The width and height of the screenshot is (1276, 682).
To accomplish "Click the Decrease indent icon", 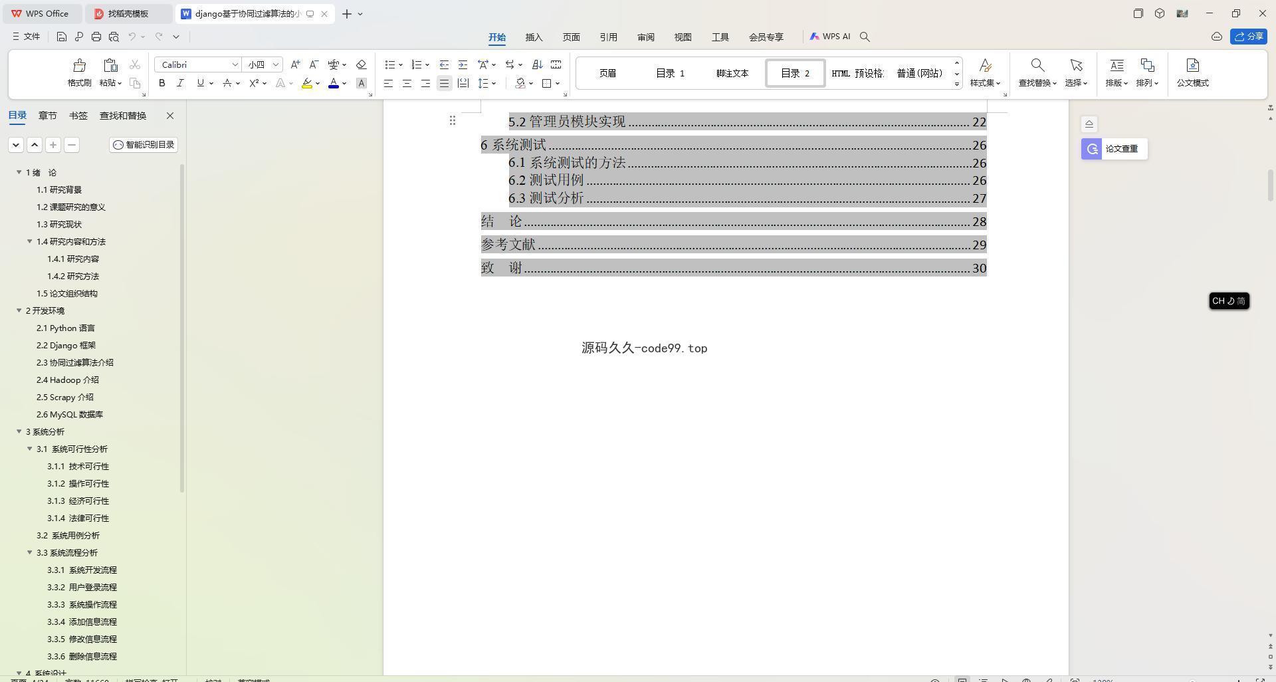I will pos(444,64).
